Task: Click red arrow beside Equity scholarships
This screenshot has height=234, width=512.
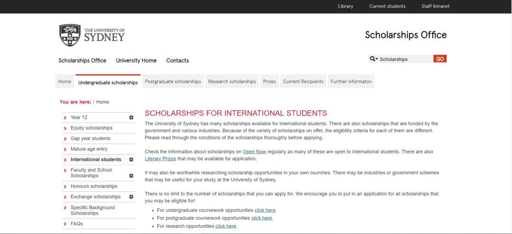Action: [x=65, y=128]
